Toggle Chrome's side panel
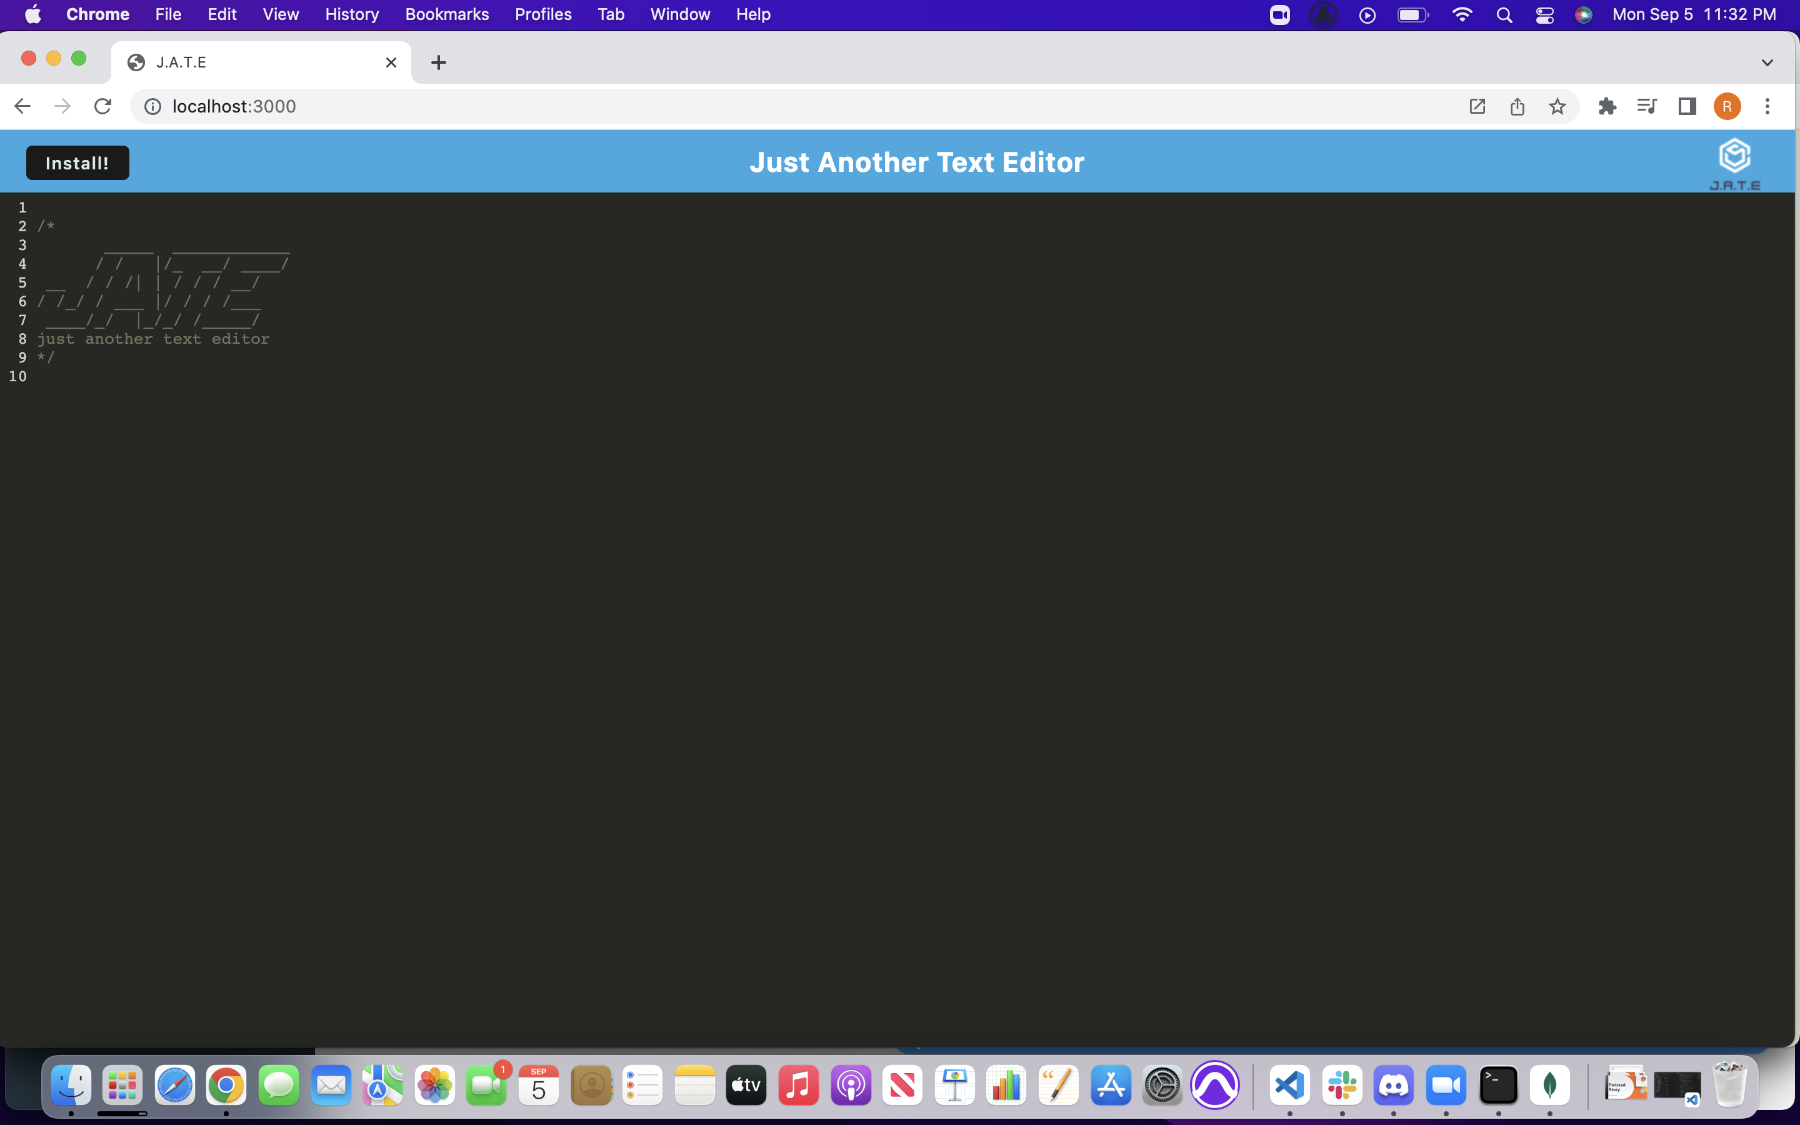Image resolution: width=1800 pixels, height=1125 pixels. [1686, 106]
